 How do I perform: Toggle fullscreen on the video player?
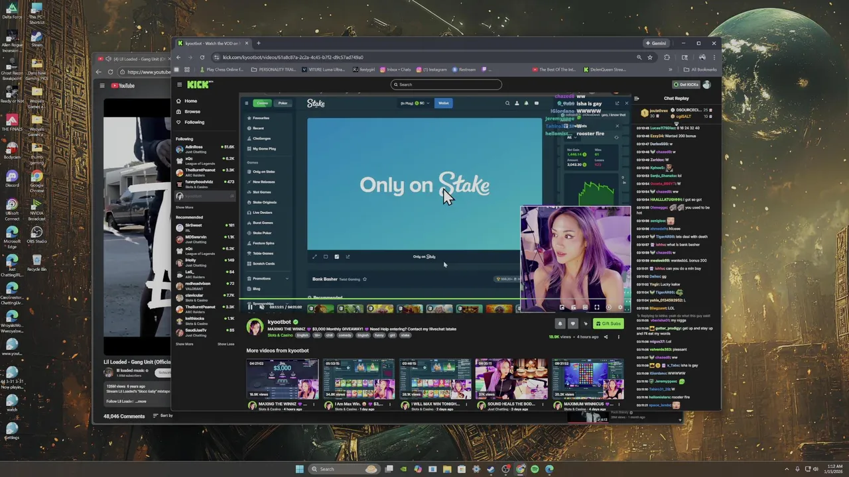[x=597, y=307]
